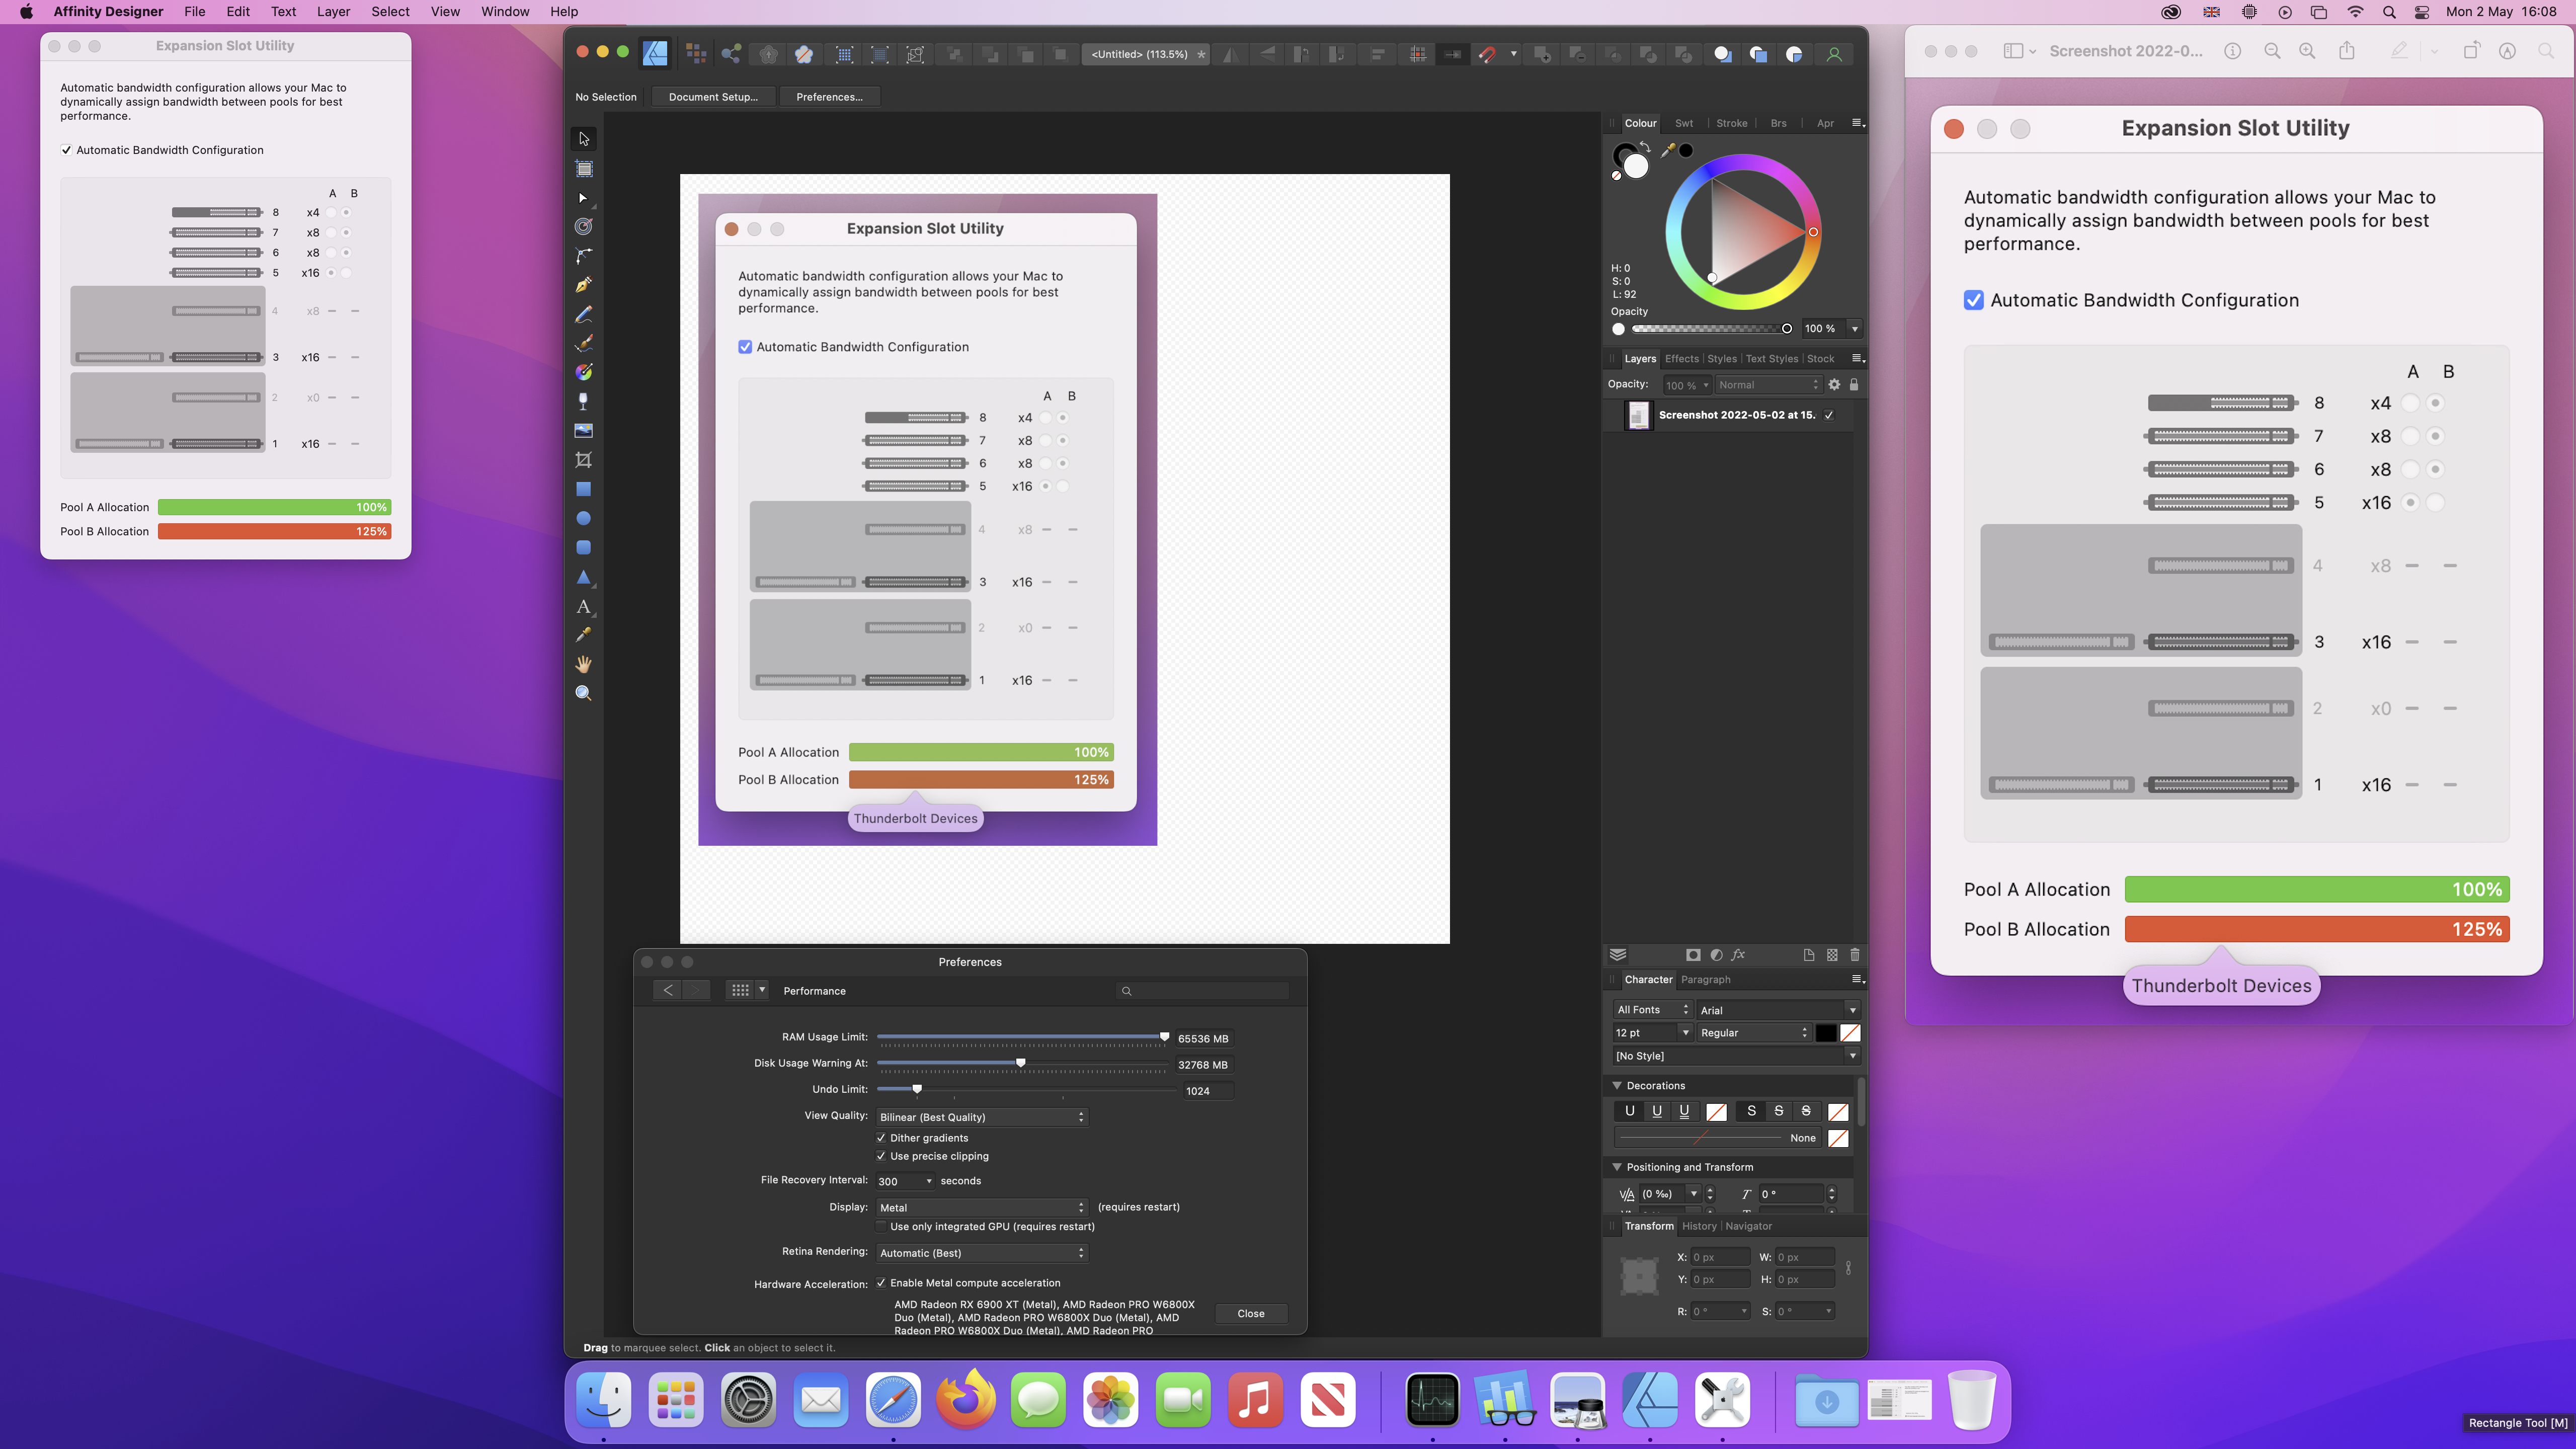This screenshot has width=2576, height=1449.
Task: Click Close in Preferences dialog
Action: 1251,1314
